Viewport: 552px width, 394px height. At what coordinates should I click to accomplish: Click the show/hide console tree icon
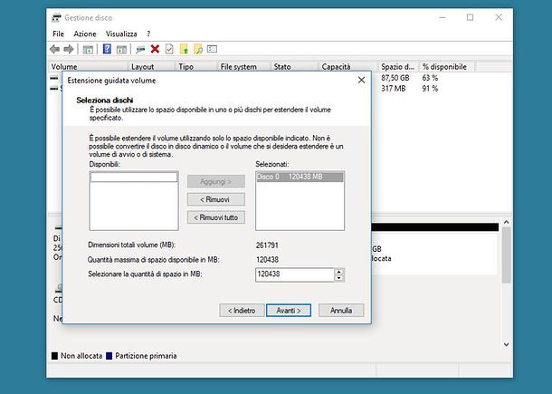tap(89, 49)
